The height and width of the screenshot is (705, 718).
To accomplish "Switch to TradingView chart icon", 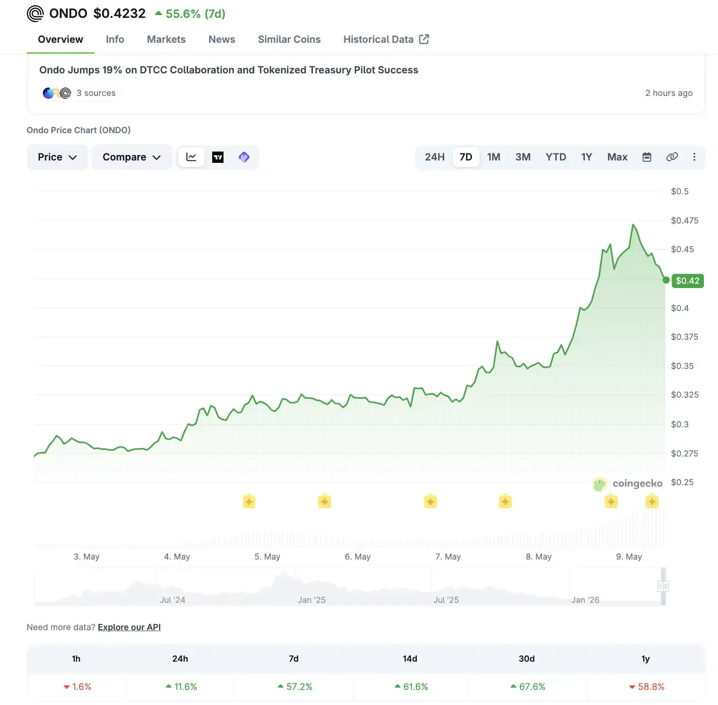I will [x=218, y=157].
